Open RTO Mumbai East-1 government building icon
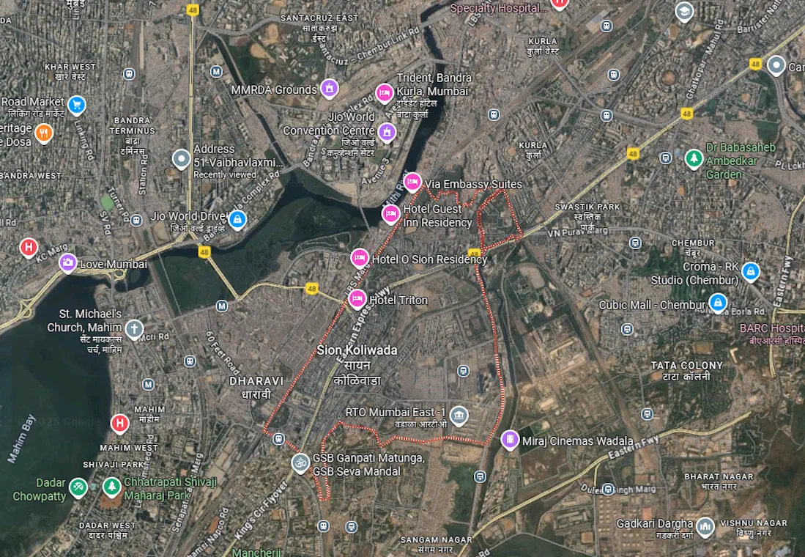The height and width of the screenshot is (557, 805). (x=459, y=415)
